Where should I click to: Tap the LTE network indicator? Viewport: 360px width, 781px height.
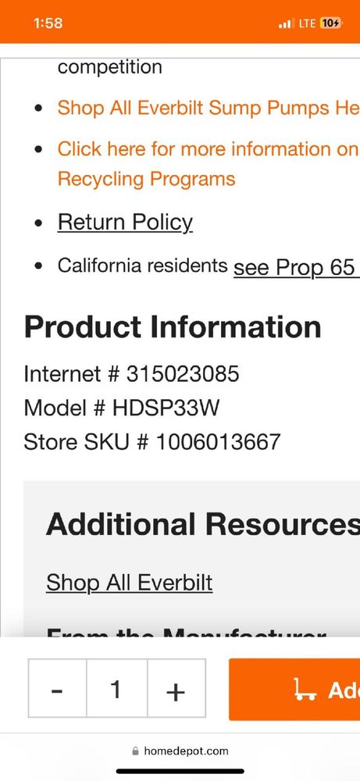[307, 23]
